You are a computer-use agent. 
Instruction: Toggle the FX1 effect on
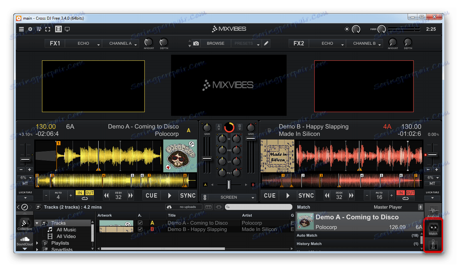click(x=55, y=43)
